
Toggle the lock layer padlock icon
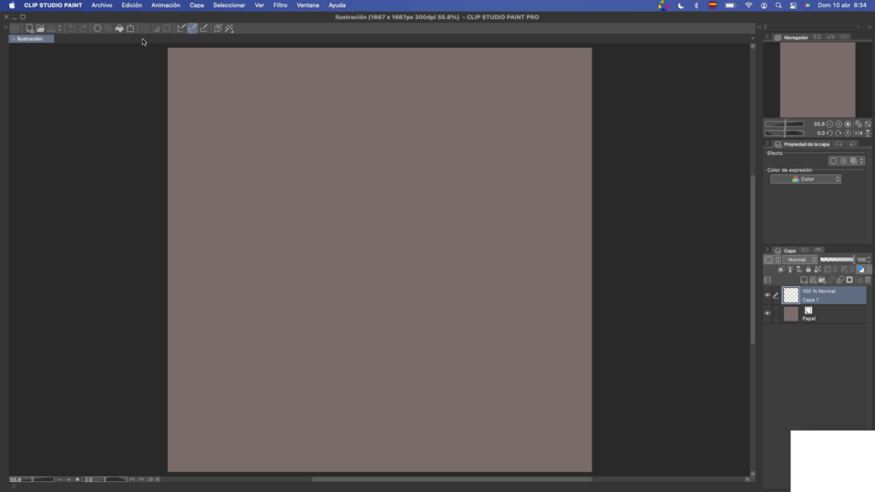[808, 270]
